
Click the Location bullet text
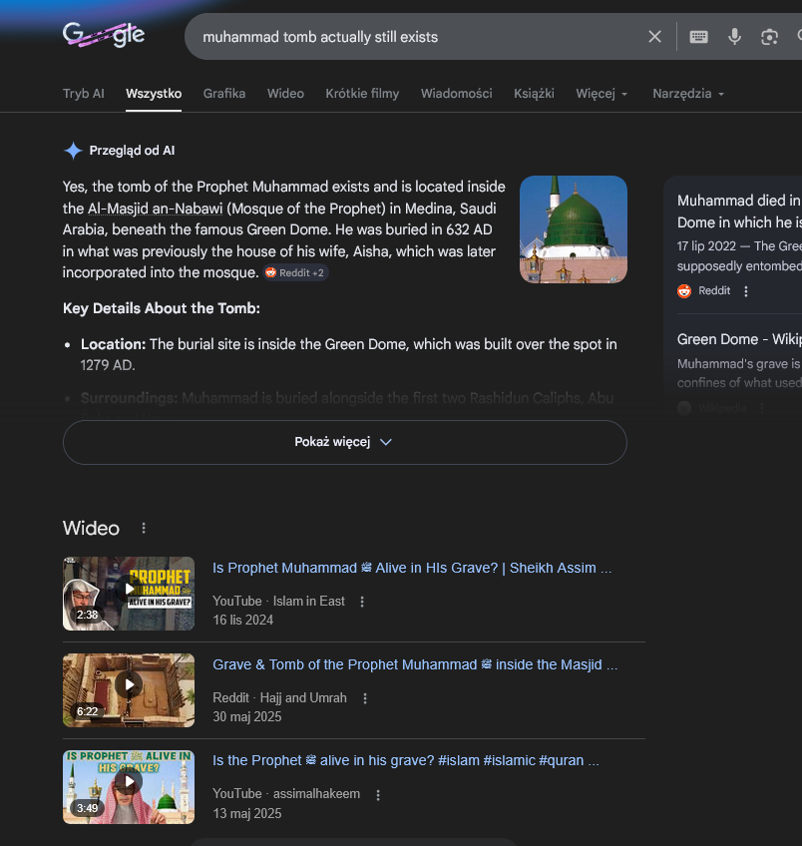tap(348, 354)
